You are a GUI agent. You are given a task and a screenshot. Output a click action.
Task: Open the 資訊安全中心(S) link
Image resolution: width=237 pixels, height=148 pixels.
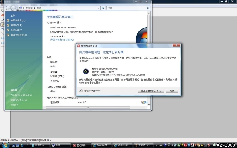(19, 100)
